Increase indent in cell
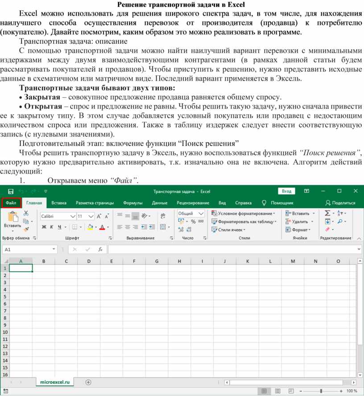The image size is (364, 396). pyautogui.click(x=152, y=227)
